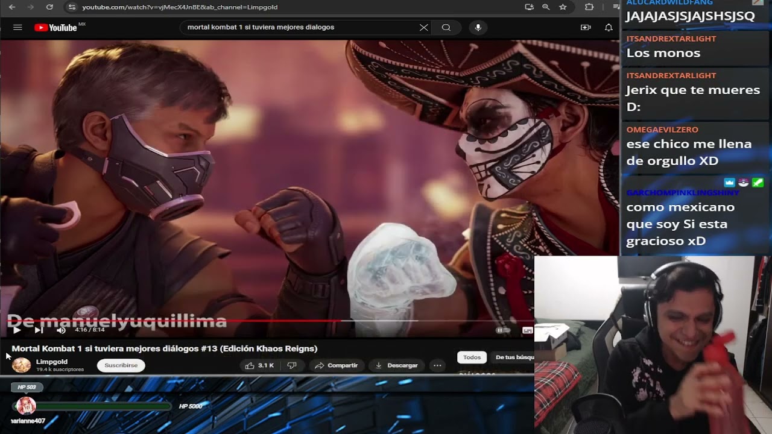Screen dimensions: 772x434
Task: Open the zoom magnifier icon in address bar
Action: coord(546,7)
